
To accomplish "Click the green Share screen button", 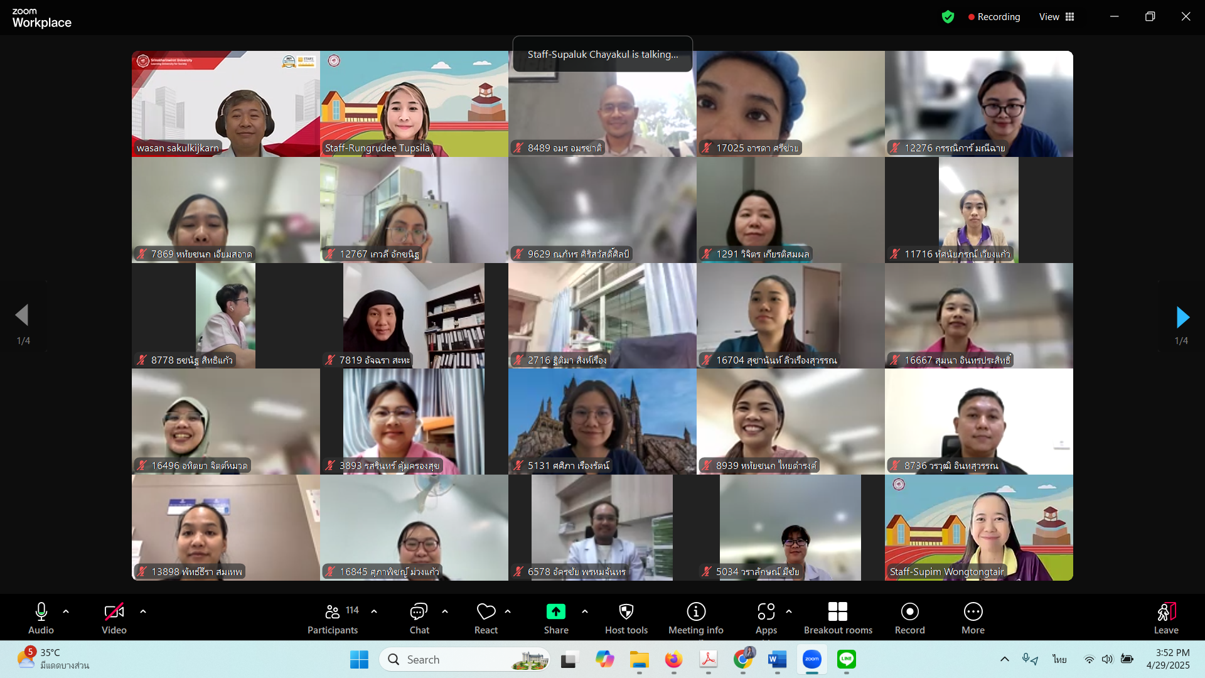I will (555, 612).
